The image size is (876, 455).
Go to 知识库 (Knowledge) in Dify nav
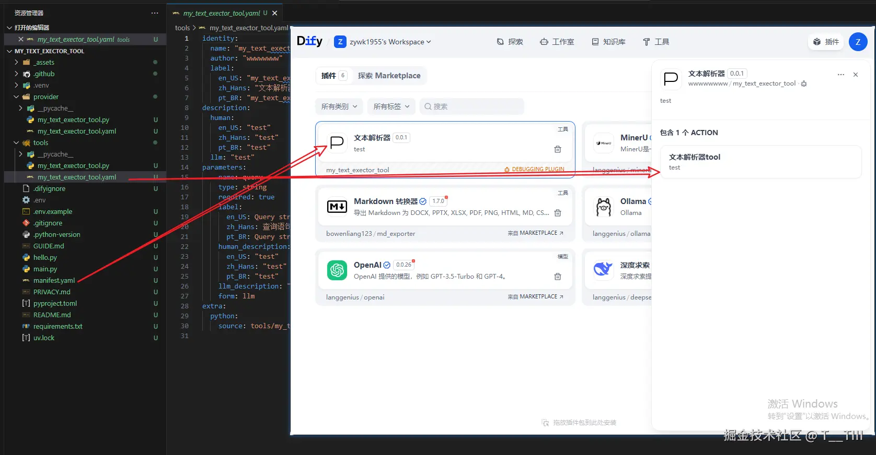pos(608,42)
